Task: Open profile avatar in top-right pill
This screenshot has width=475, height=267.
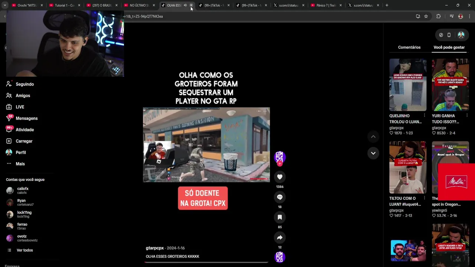Action: (x=461, y=35)
